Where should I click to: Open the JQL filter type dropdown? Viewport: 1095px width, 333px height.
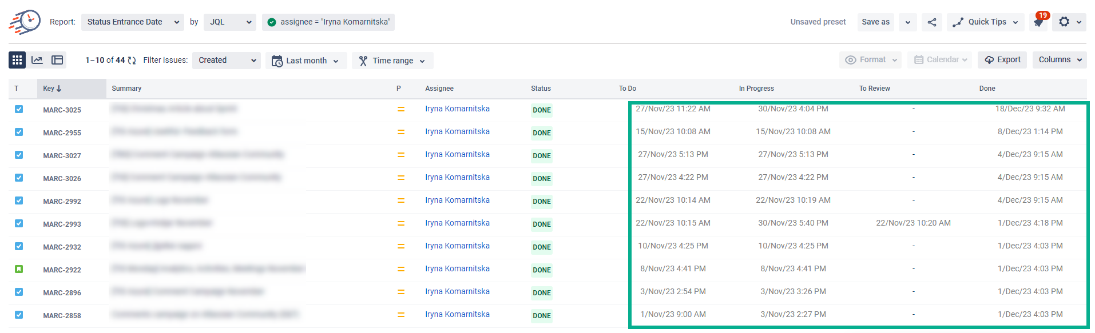click(x=230, y=22)
